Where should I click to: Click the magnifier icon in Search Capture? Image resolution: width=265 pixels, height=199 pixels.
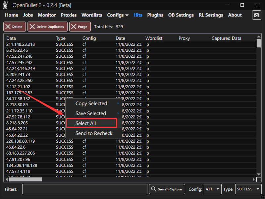pos(154,189)
